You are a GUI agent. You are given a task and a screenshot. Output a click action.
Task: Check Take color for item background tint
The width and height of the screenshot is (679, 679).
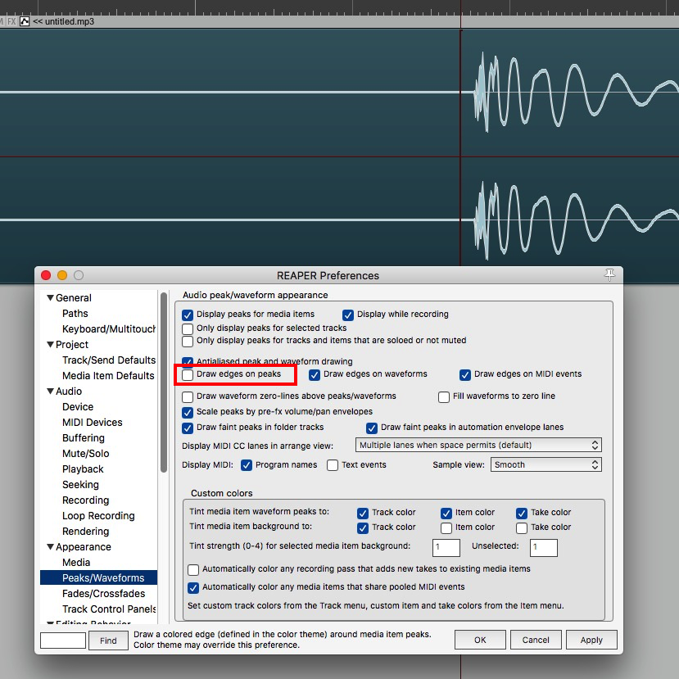point(522,527)
